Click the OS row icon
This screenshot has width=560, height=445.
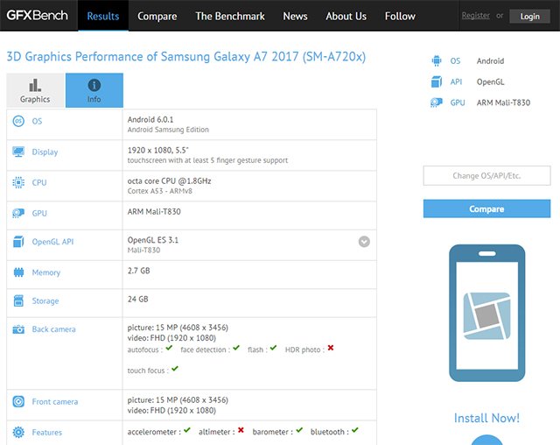[18, 122]
